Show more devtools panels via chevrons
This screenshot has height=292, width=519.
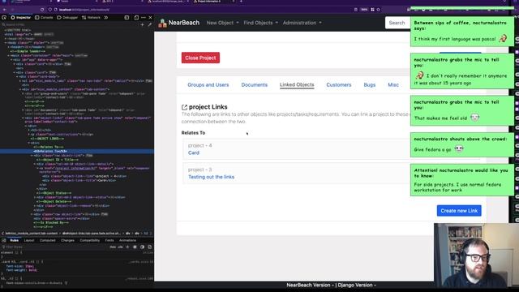[106, 18]
